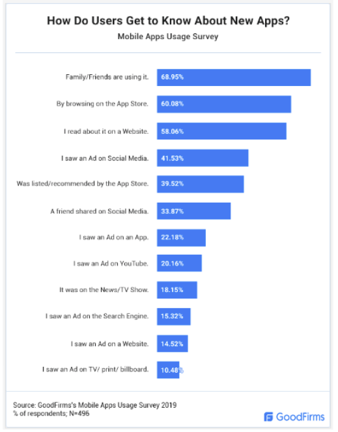Screen dimensions: 338x432
Task: Select the 22.18% ad on an App bar
Action: [x=181, y=237]
